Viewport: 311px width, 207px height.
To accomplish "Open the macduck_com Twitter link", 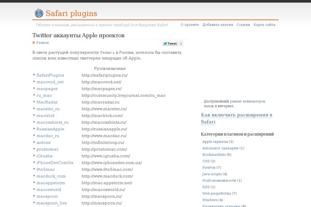I will [x=51, y=176].
